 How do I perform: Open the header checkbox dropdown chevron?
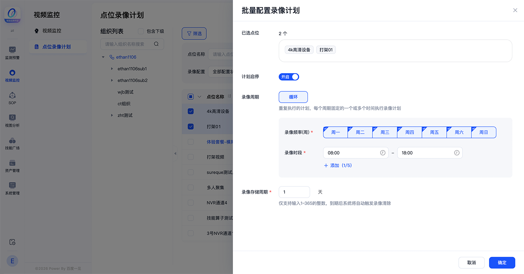[199, 97]
